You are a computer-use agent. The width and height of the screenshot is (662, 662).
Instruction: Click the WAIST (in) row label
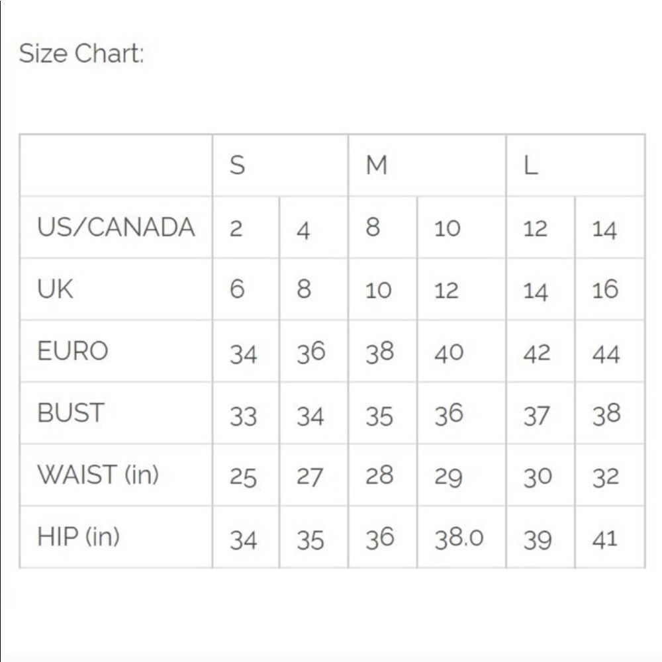(98, 475)
